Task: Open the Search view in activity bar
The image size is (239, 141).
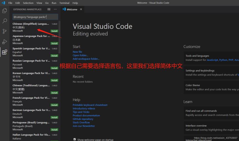Action: 4,21
